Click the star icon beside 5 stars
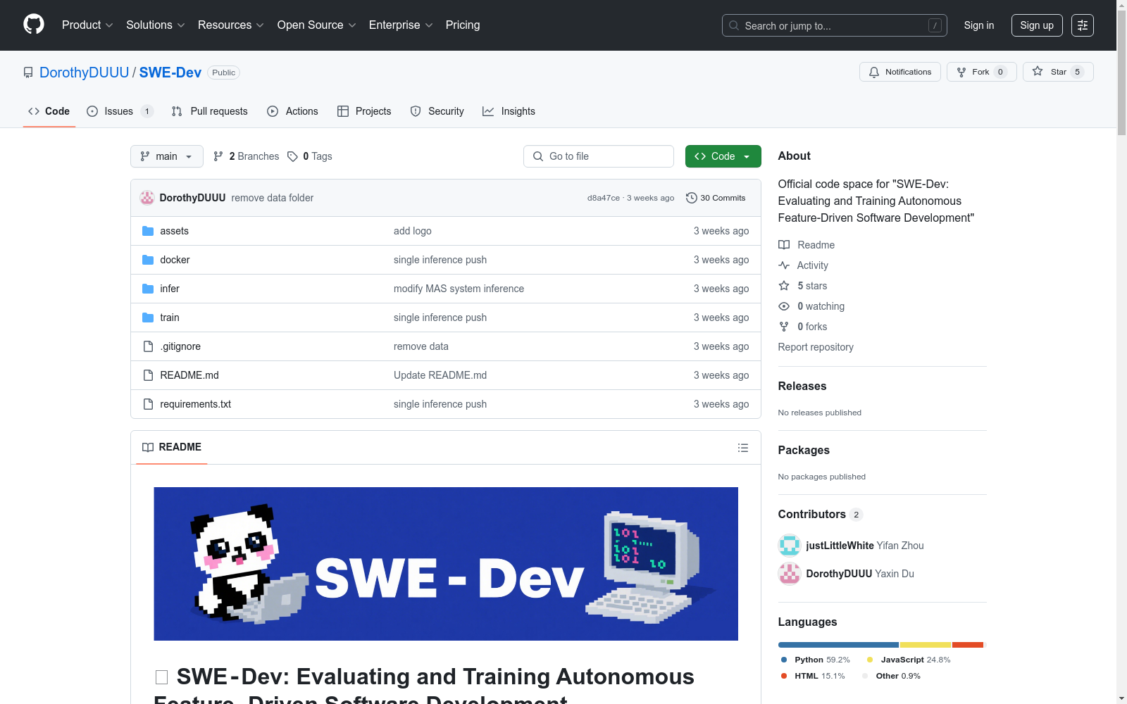 coord(784,286)
